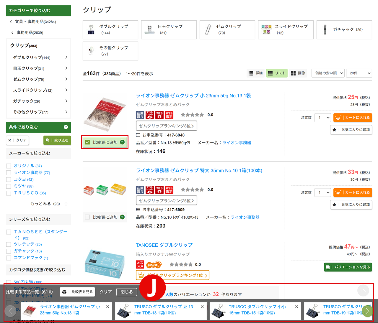Remove TRUSCO TDB-13 from comparison list
Image resolution: width=378 pixels, height=323 pixels.
(202, 306)
